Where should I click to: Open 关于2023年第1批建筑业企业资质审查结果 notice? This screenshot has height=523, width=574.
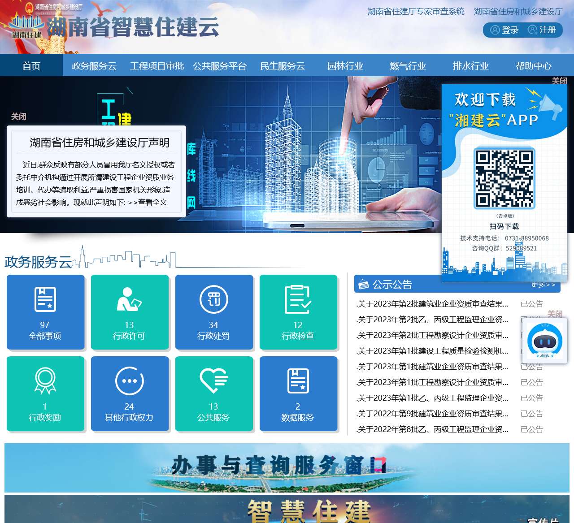(433, 367)
